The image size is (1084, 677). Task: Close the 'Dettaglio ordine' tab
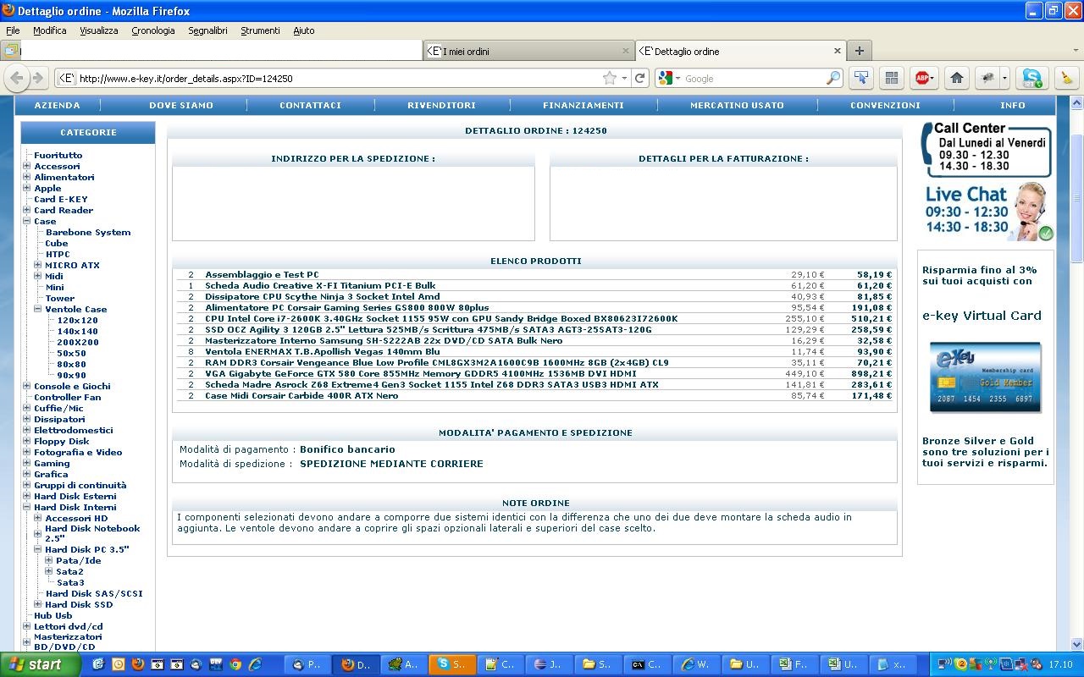point(838,51)
